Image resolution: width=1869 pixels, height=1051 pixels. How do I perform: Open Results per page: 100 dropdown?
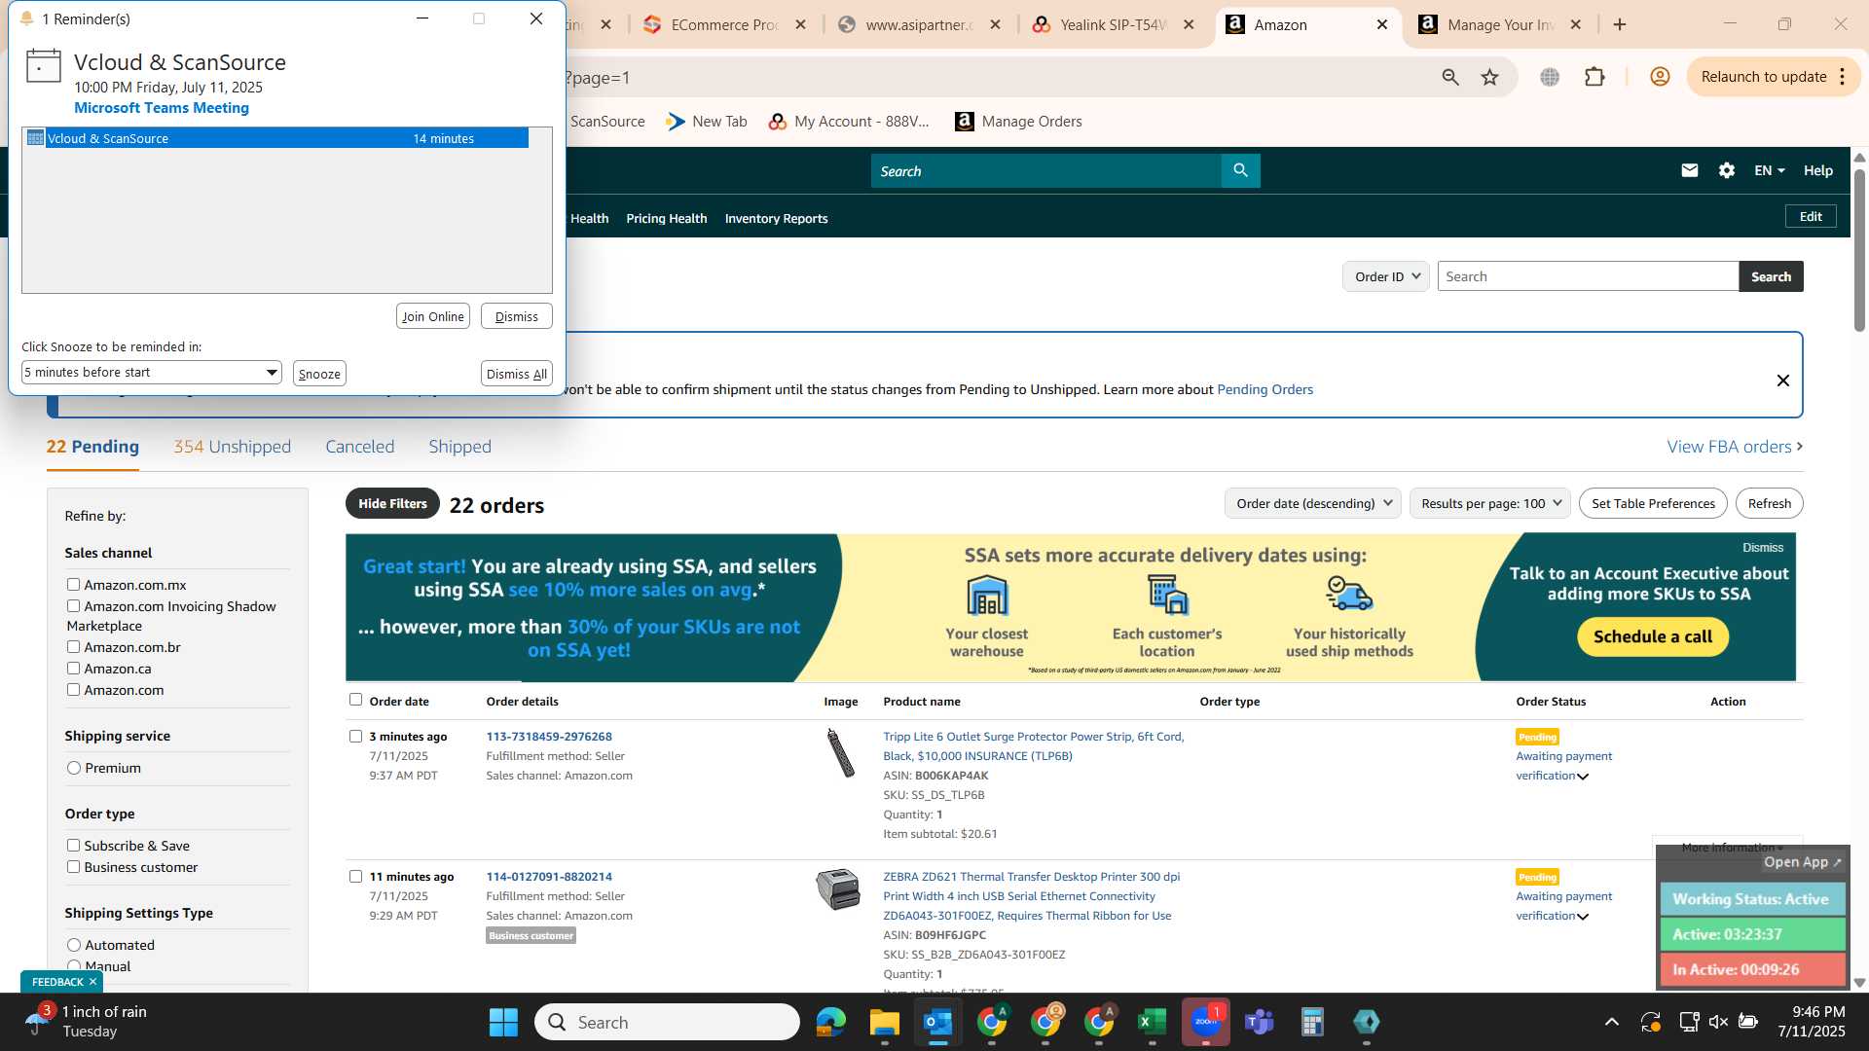1489,503
